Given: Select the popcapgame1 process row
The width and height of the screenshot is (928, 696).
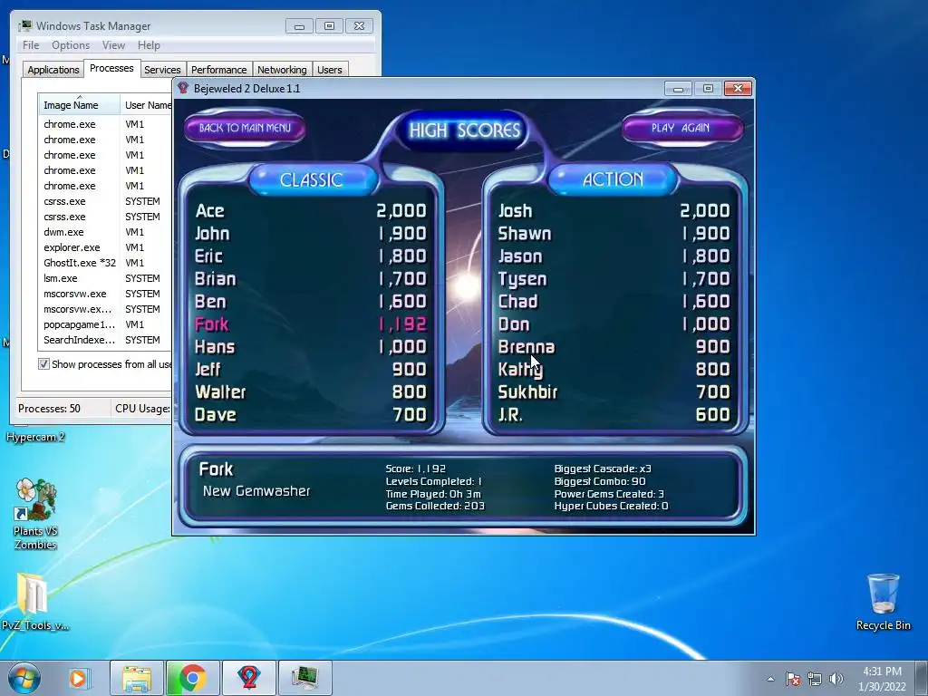Looking at the screenshot, I should (x=105, y=324).
